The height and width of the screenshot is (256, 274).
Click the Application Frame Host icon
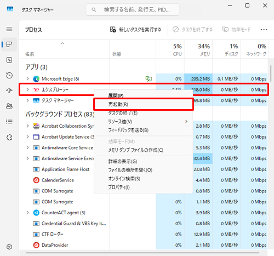(x=36, y=169)
